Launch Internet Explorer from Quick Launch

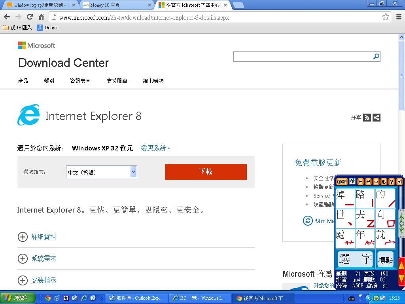coord(84,298)
